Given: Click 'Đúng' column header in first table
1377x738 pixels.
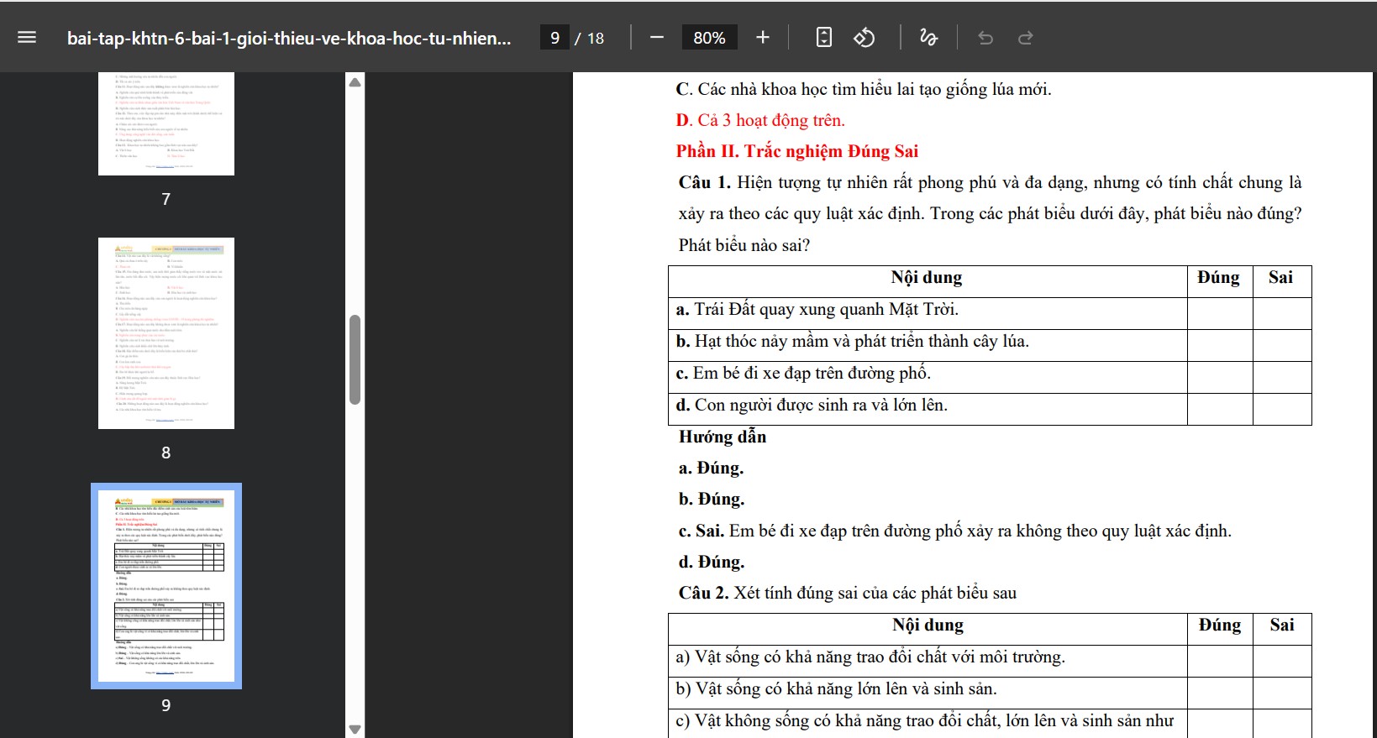Looking at the screenshot, I should pos(1219,278).
